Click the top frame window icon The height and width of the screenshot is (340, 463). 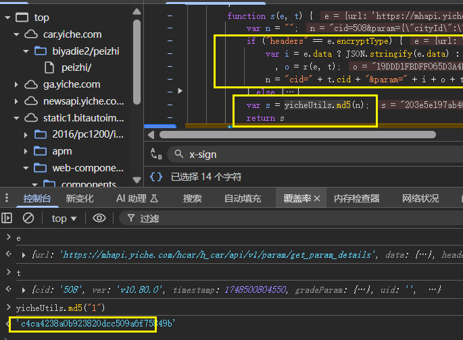tap(22, 18)
